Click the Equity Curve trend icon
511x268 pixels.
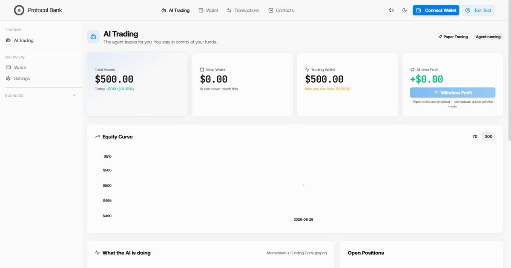point(97,137)
